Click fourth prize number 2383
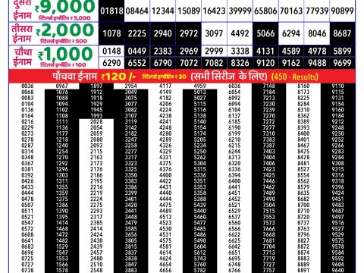 tap(163, 51)
